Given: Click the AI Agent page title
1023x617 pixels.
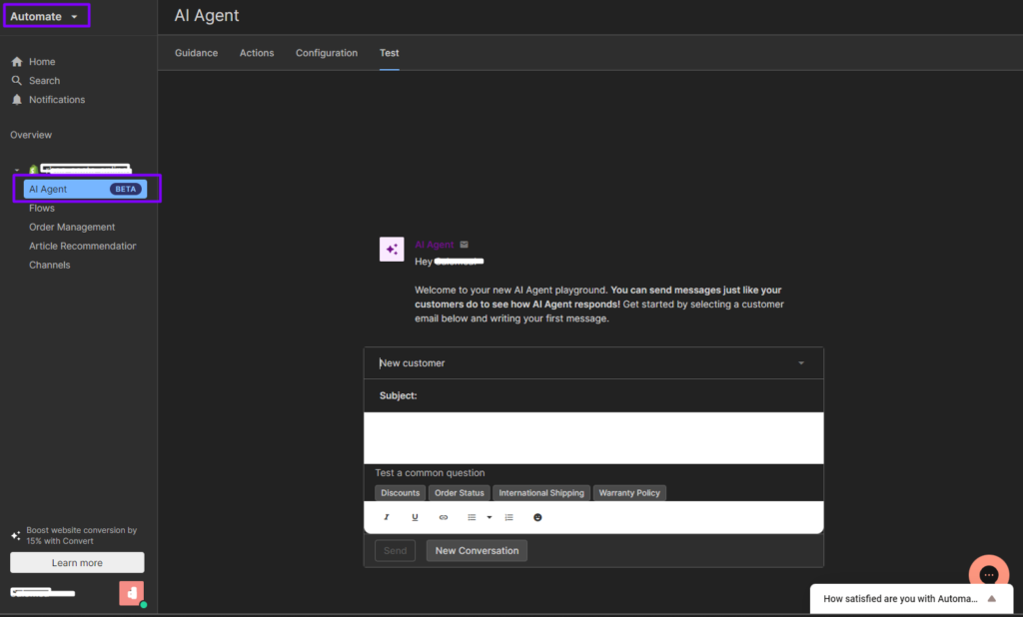Looking at the screenshot, I should [207, 16].
